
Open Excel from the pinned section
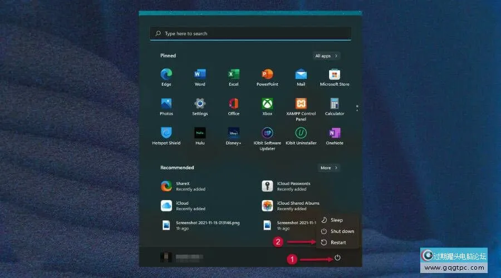tap(233, 75)
